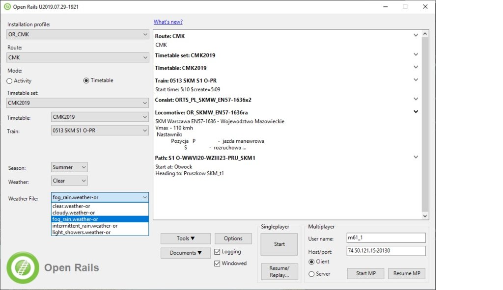Viewport: 503px width, 290px height.
Task: Open the What's new? link
Action: [x=168, y=22]
